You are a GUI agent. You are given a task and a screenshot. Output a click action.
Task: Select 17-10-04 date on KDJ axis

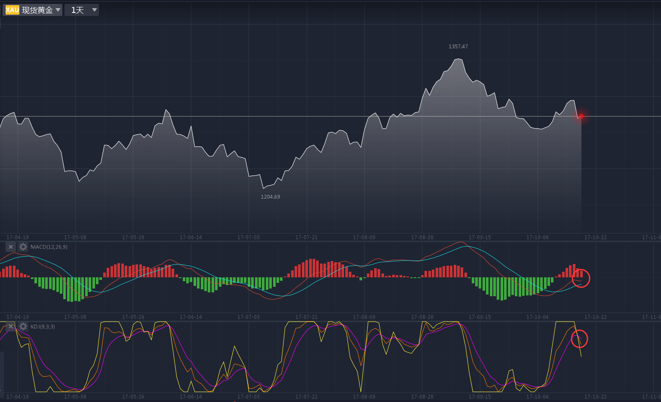pyautogui.click(x=537, y=396)
